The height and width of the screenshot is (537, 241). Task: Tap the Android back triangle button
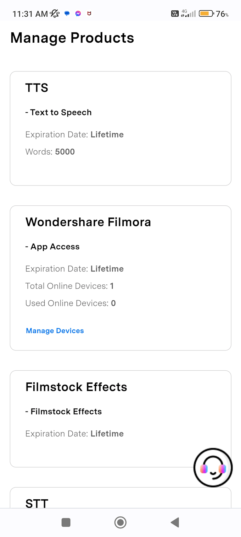(x=175, y=522)
